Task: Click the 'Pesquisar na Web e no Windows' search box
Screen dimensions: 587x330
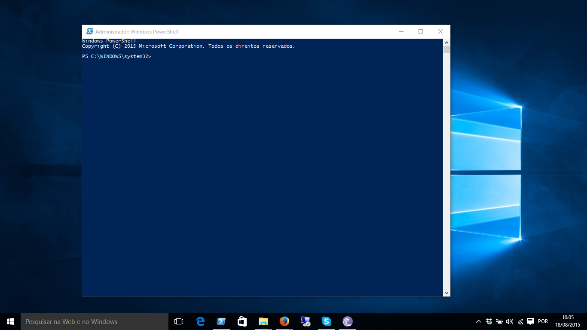Action: click(95, 321)
